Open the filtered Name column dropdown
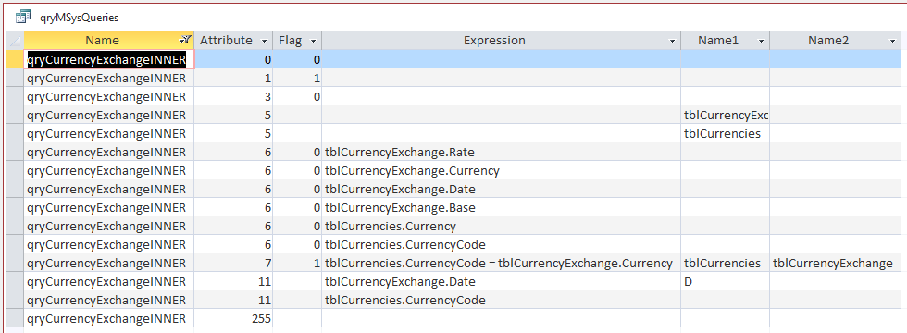Screen dimensions: 907x333 click(185, 41)
